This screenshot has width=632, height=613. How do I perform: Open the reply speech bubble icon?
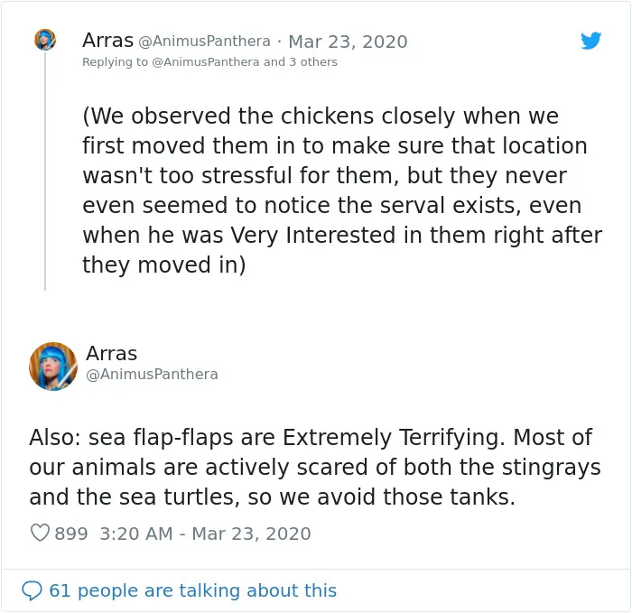[32, 590]
